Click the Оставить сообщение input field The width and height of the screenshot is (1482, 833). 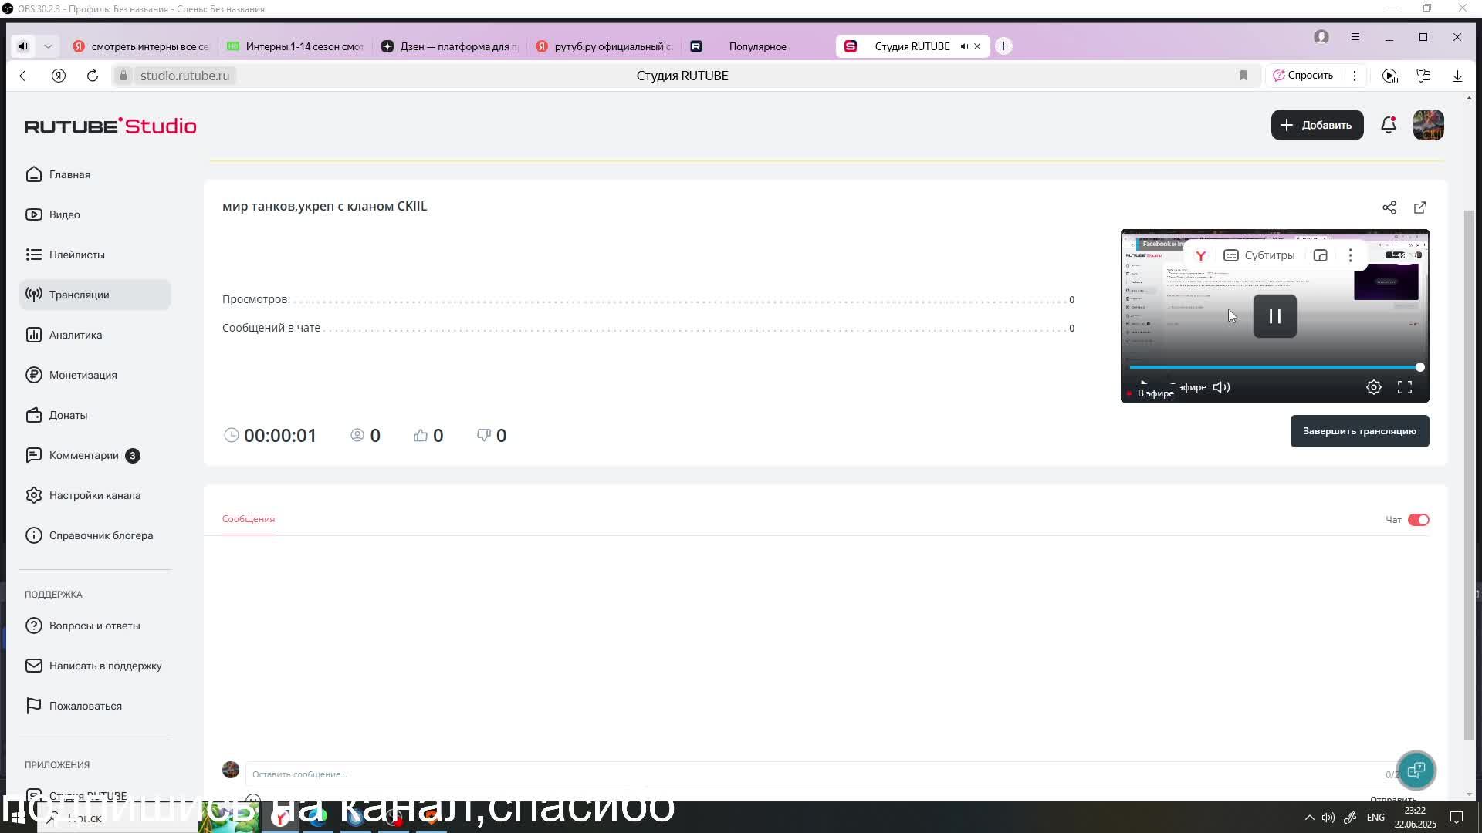click(810, 774)
